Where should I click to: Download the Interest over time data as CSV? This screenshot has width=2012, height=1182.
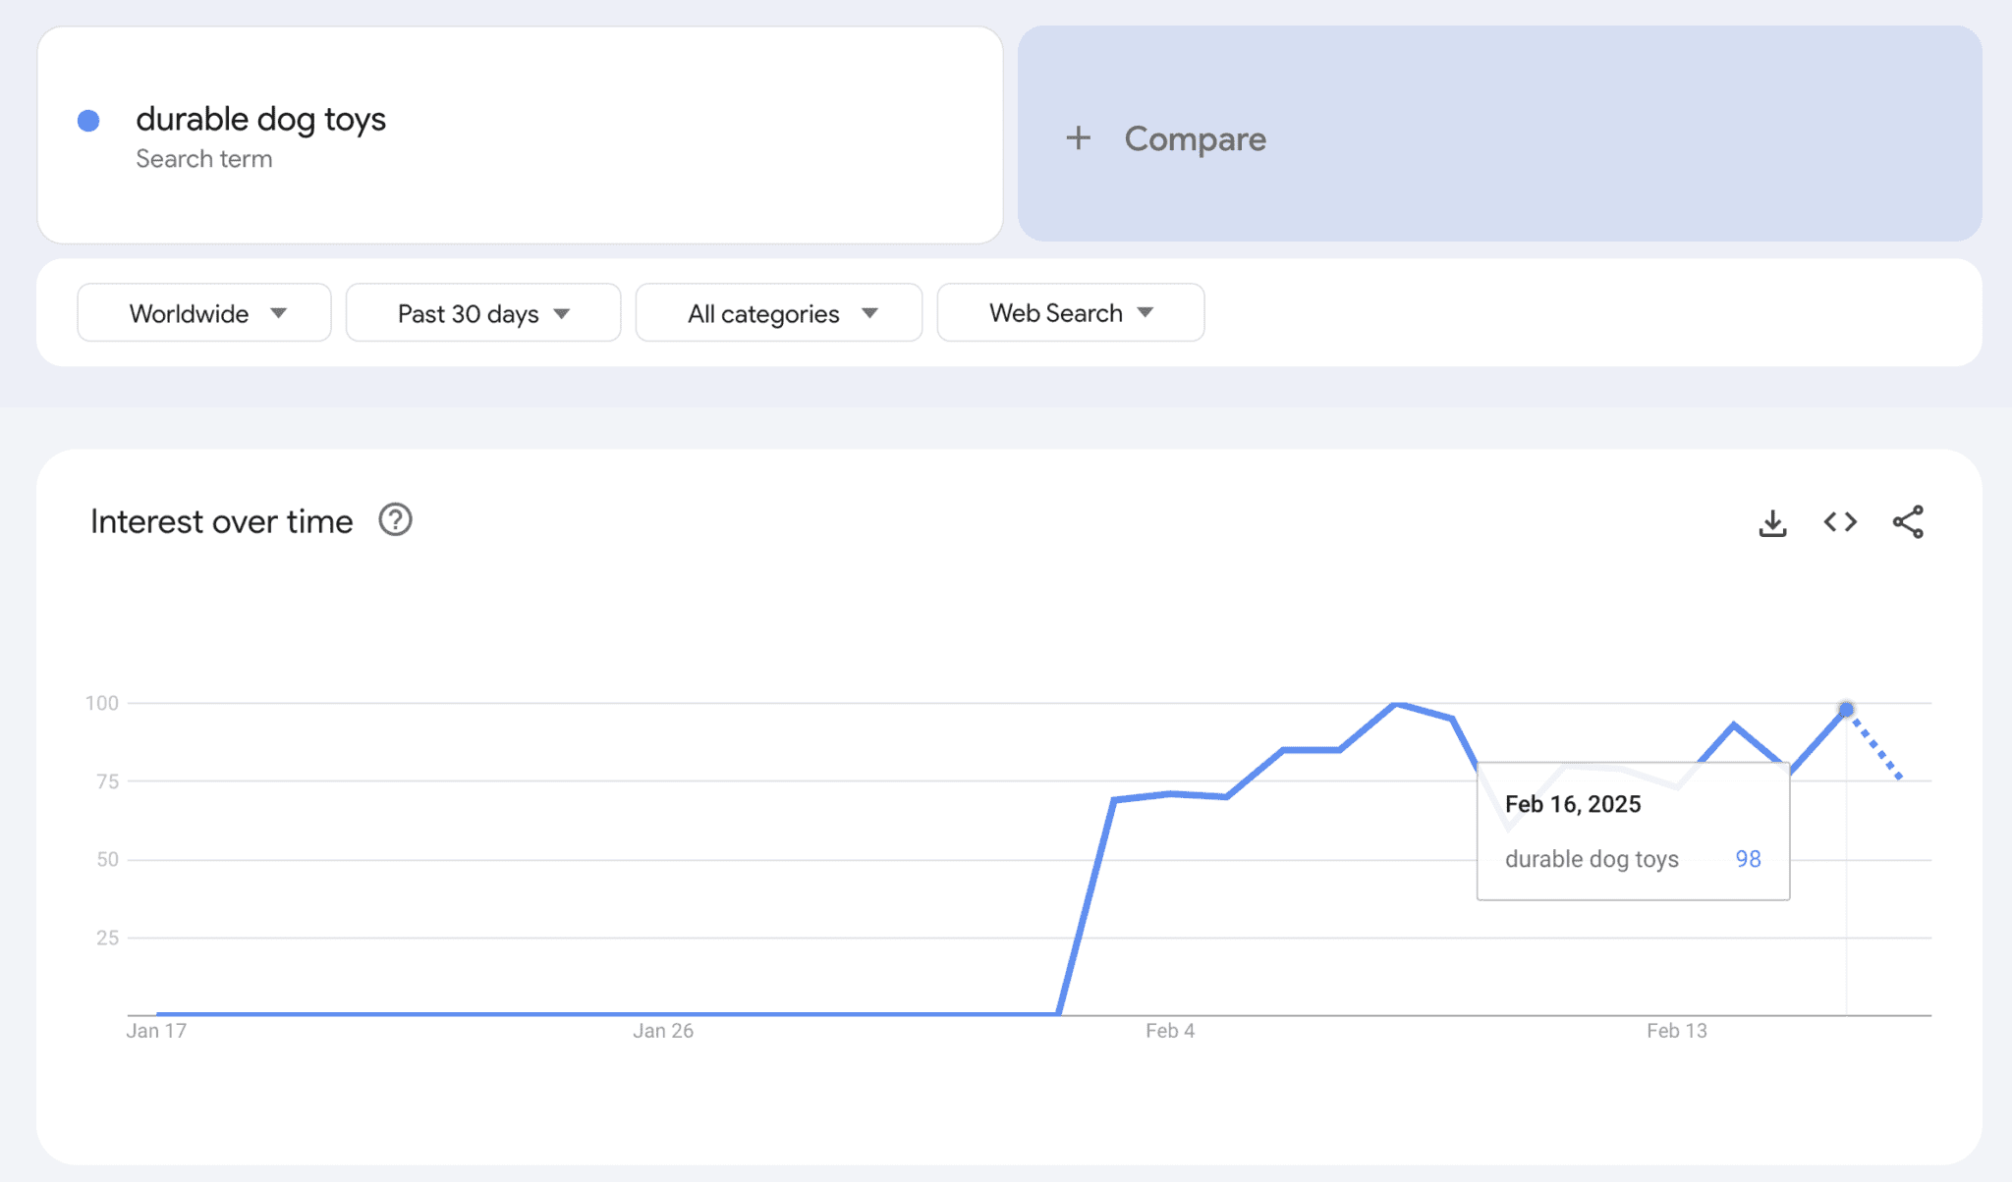pyautogui.click(x=1772, y=522)
